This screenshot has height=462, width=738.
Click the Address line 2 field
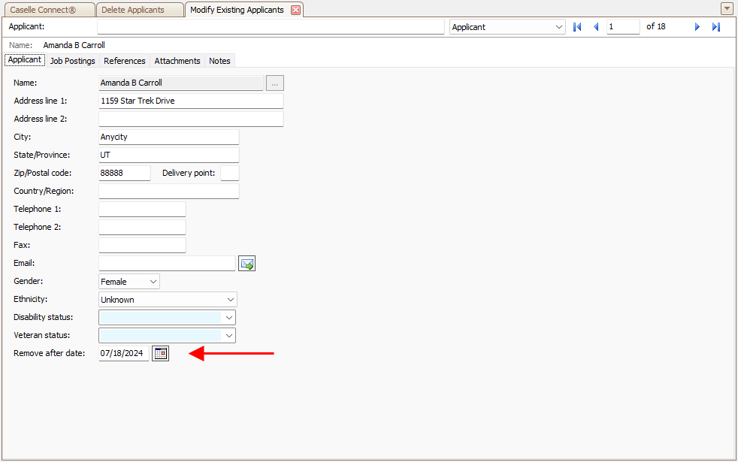coord(191,119)
